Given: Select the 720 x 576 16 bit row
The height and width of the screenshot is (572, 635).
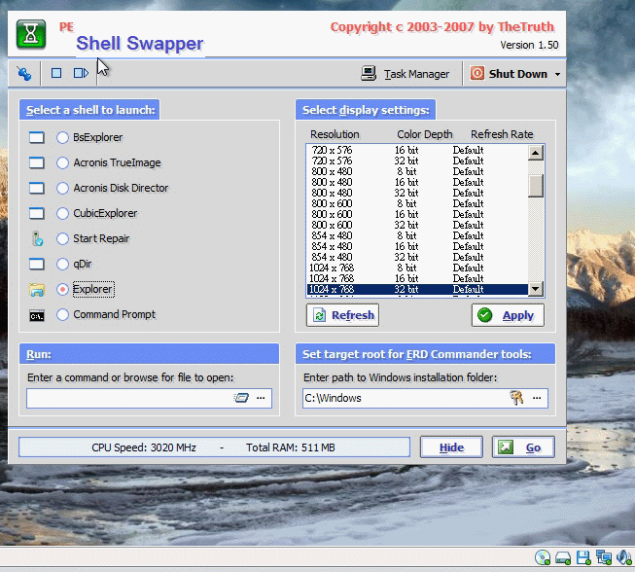Looking at the screenshot, I should pos(417,150).
